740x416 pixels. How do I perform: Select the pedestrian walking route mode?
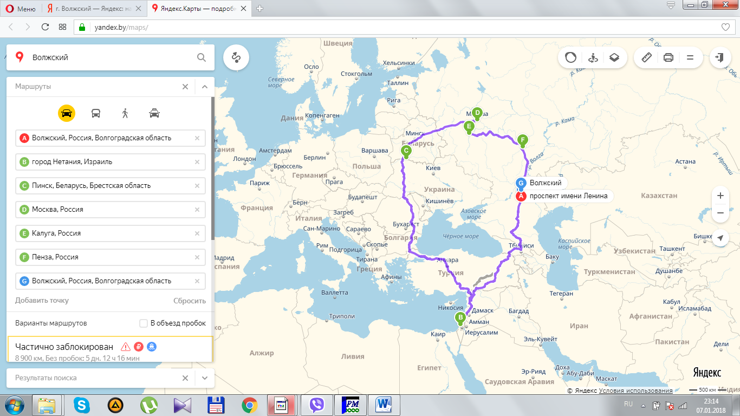[x=125, y=113]
